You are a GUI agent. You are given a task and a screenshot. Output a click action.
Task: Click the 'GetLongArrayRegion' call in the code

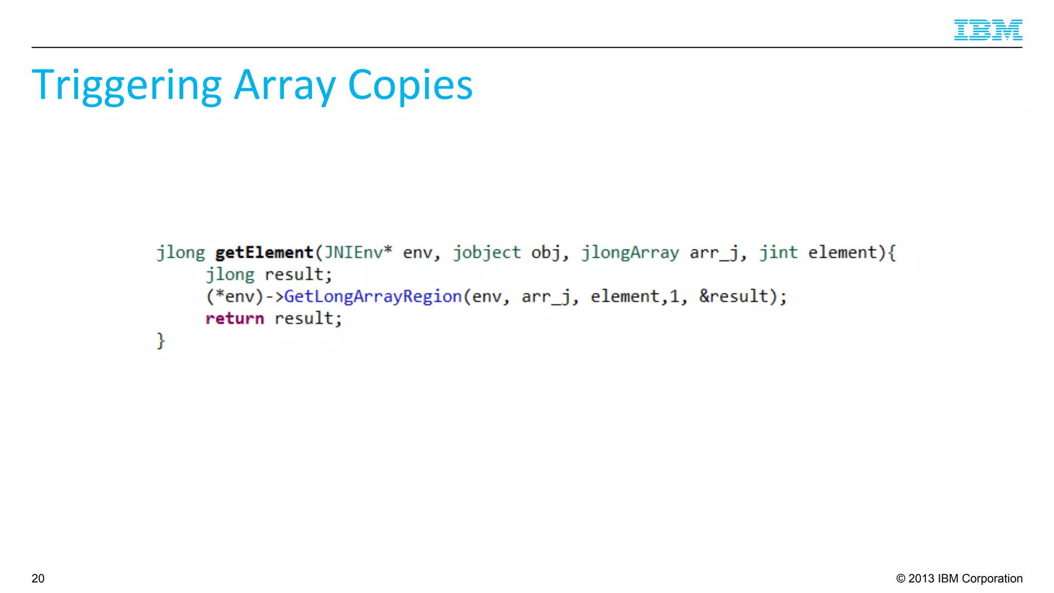click(373, 296)
